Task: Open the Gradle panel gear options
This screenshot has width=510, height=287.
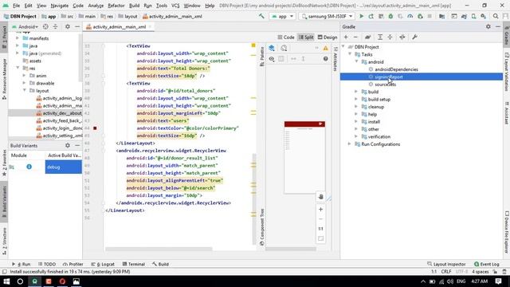Action: pos(488,26)
